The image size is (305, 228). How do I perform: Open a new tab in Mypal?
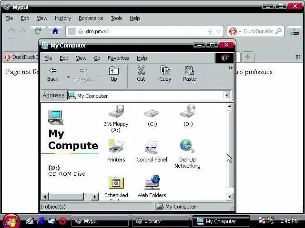pos(248,57)
